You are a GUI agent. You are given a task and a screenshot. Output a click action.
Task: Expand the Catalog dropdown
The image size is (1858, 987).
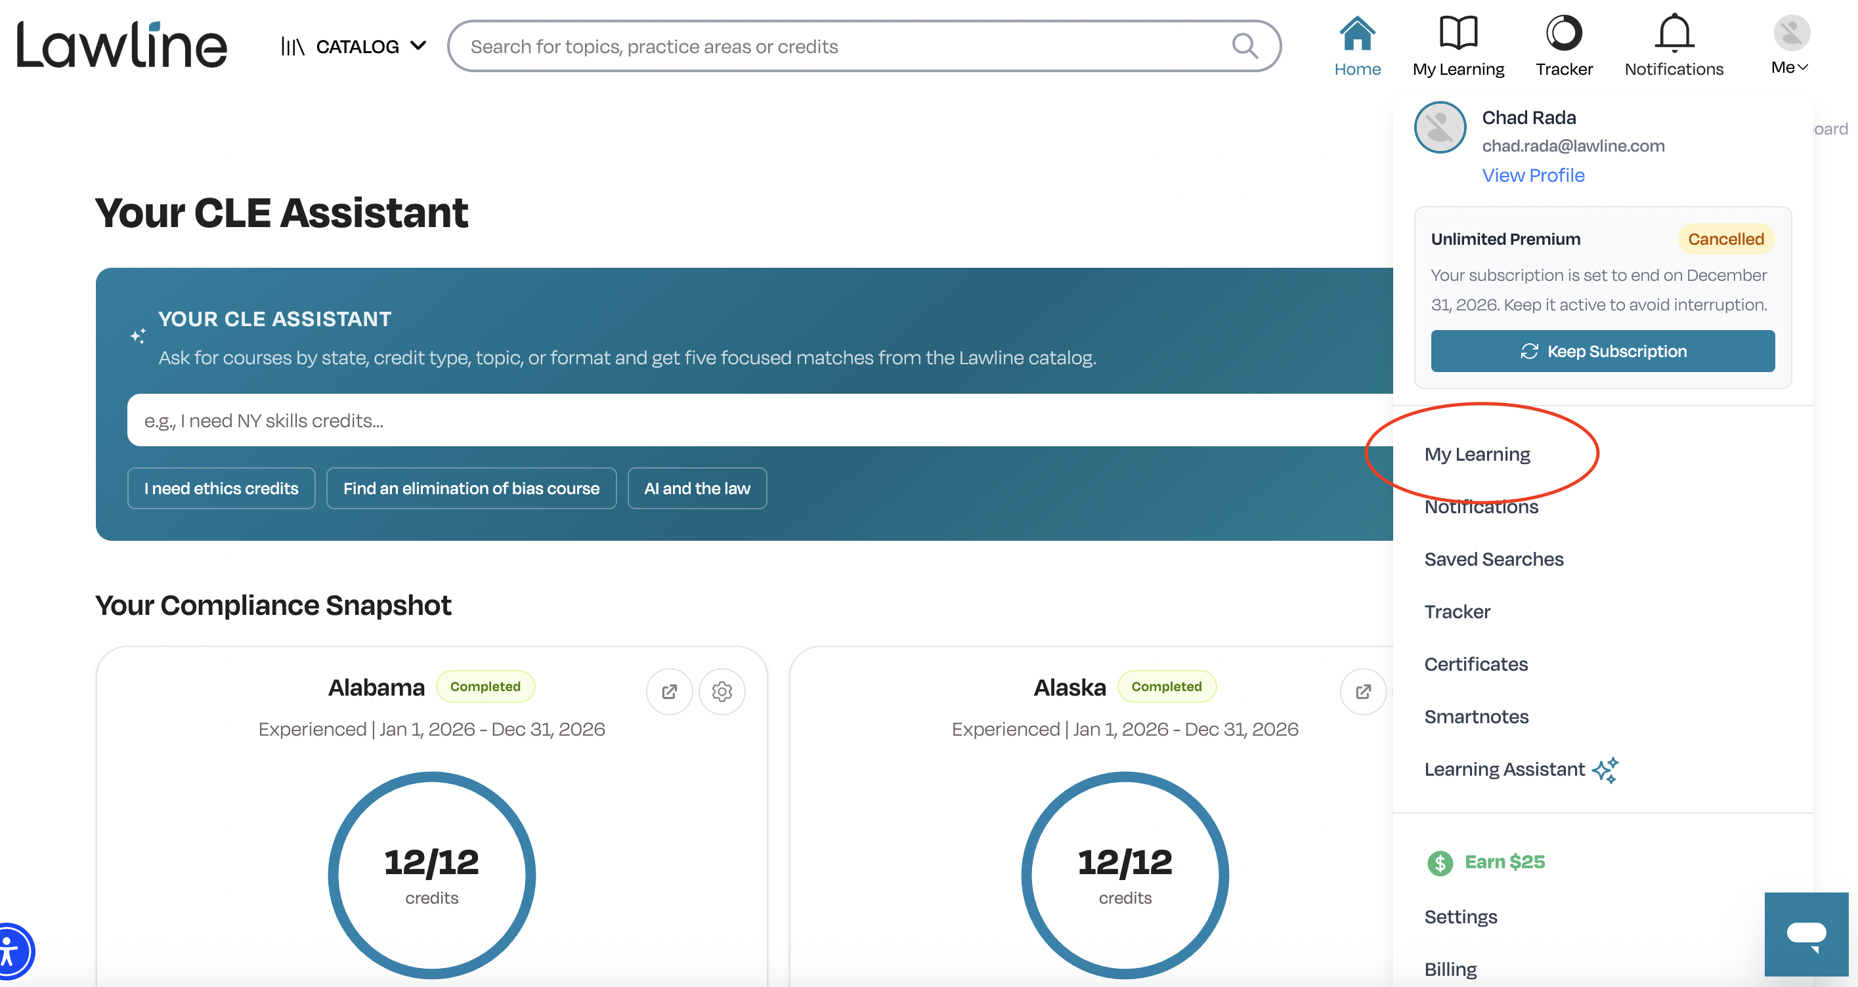point(353,46)
